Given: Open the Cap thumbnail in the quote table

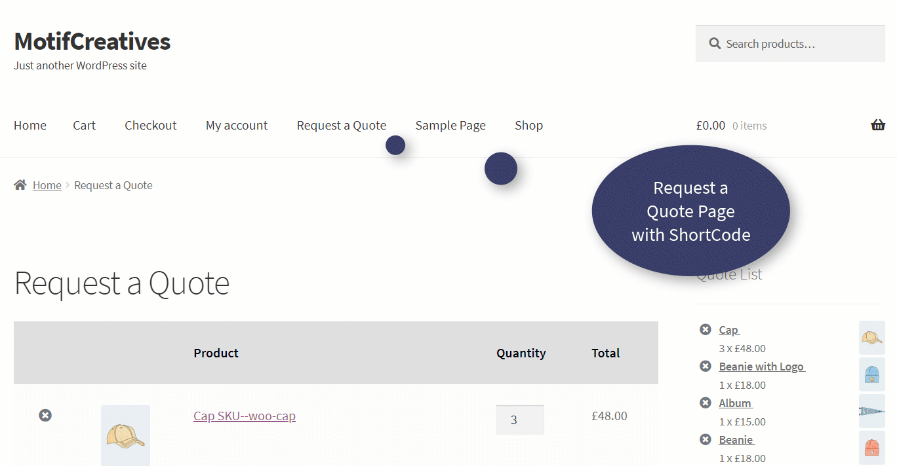Looking at the screenshot, I should pyautogui.click(x=125, y=435).
